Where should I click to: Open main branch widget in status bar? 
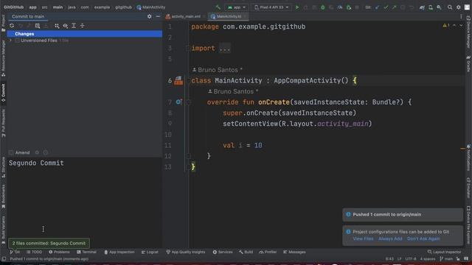point(446,258)
